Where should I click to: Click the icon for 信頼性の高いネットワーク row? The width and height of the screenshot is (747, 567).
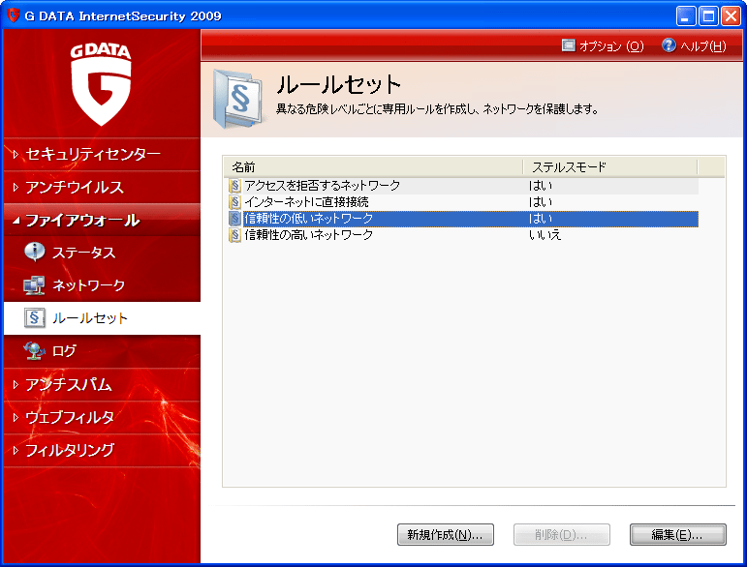(x=234, y=235)
